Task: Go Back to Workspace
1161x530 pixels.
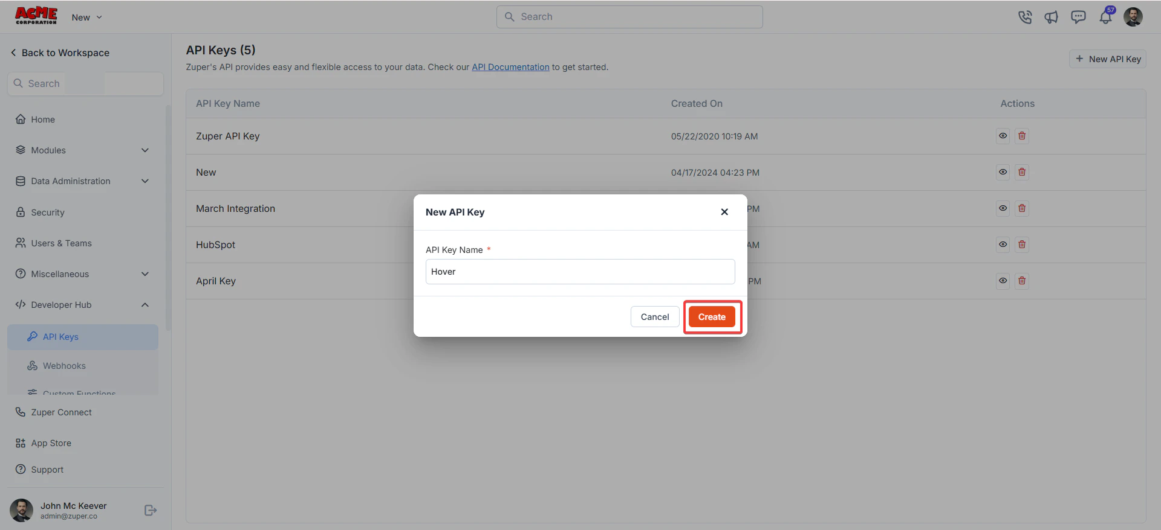Action: [x=60, y=53]
